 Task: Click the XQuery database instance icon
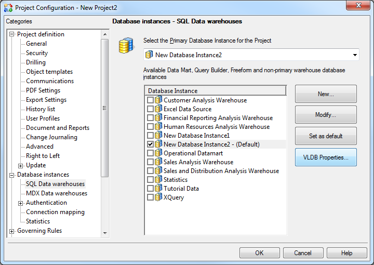click(158, 197)
